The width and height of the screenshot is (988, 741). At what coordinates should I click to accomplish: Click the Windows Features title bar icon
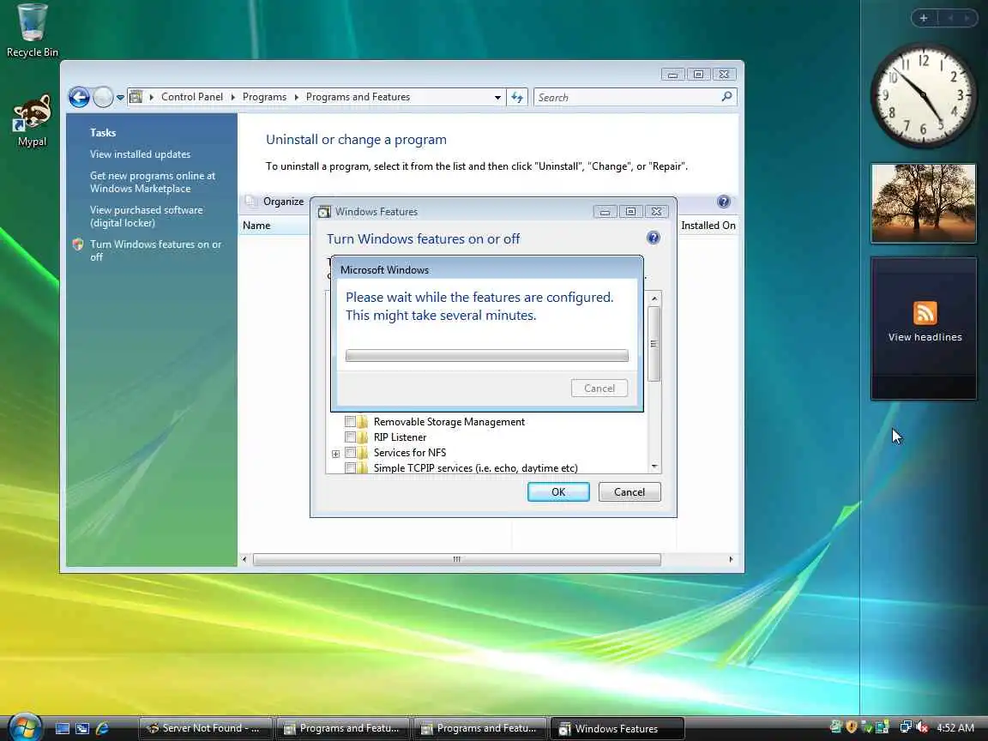(x=324, y=212)
